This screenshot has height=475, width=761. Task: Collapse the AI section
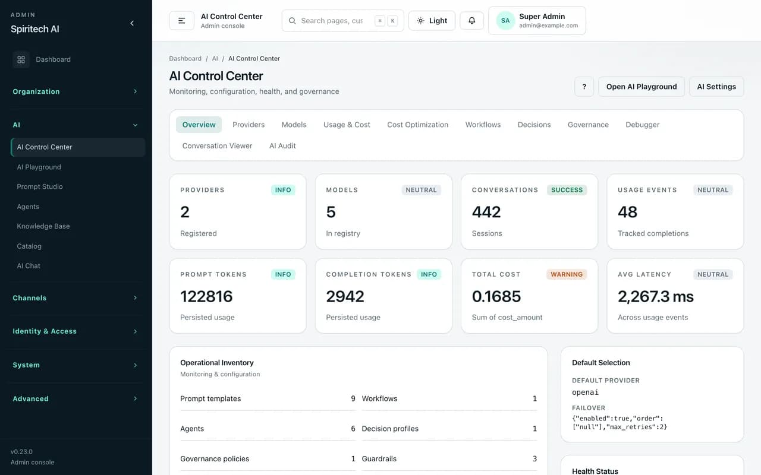click(76, 125)
